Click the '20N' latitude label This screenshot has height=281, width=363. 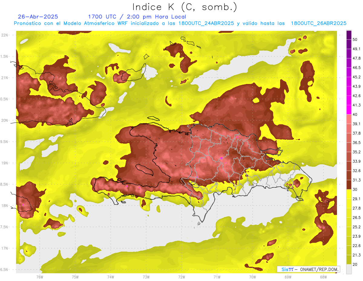pyautogui.click(x=5, y=120)
